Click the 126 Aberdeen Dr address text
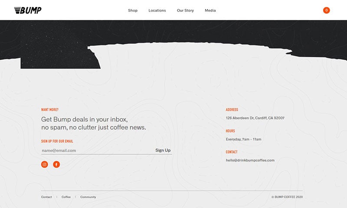347x208 pixels. (255, 118)
